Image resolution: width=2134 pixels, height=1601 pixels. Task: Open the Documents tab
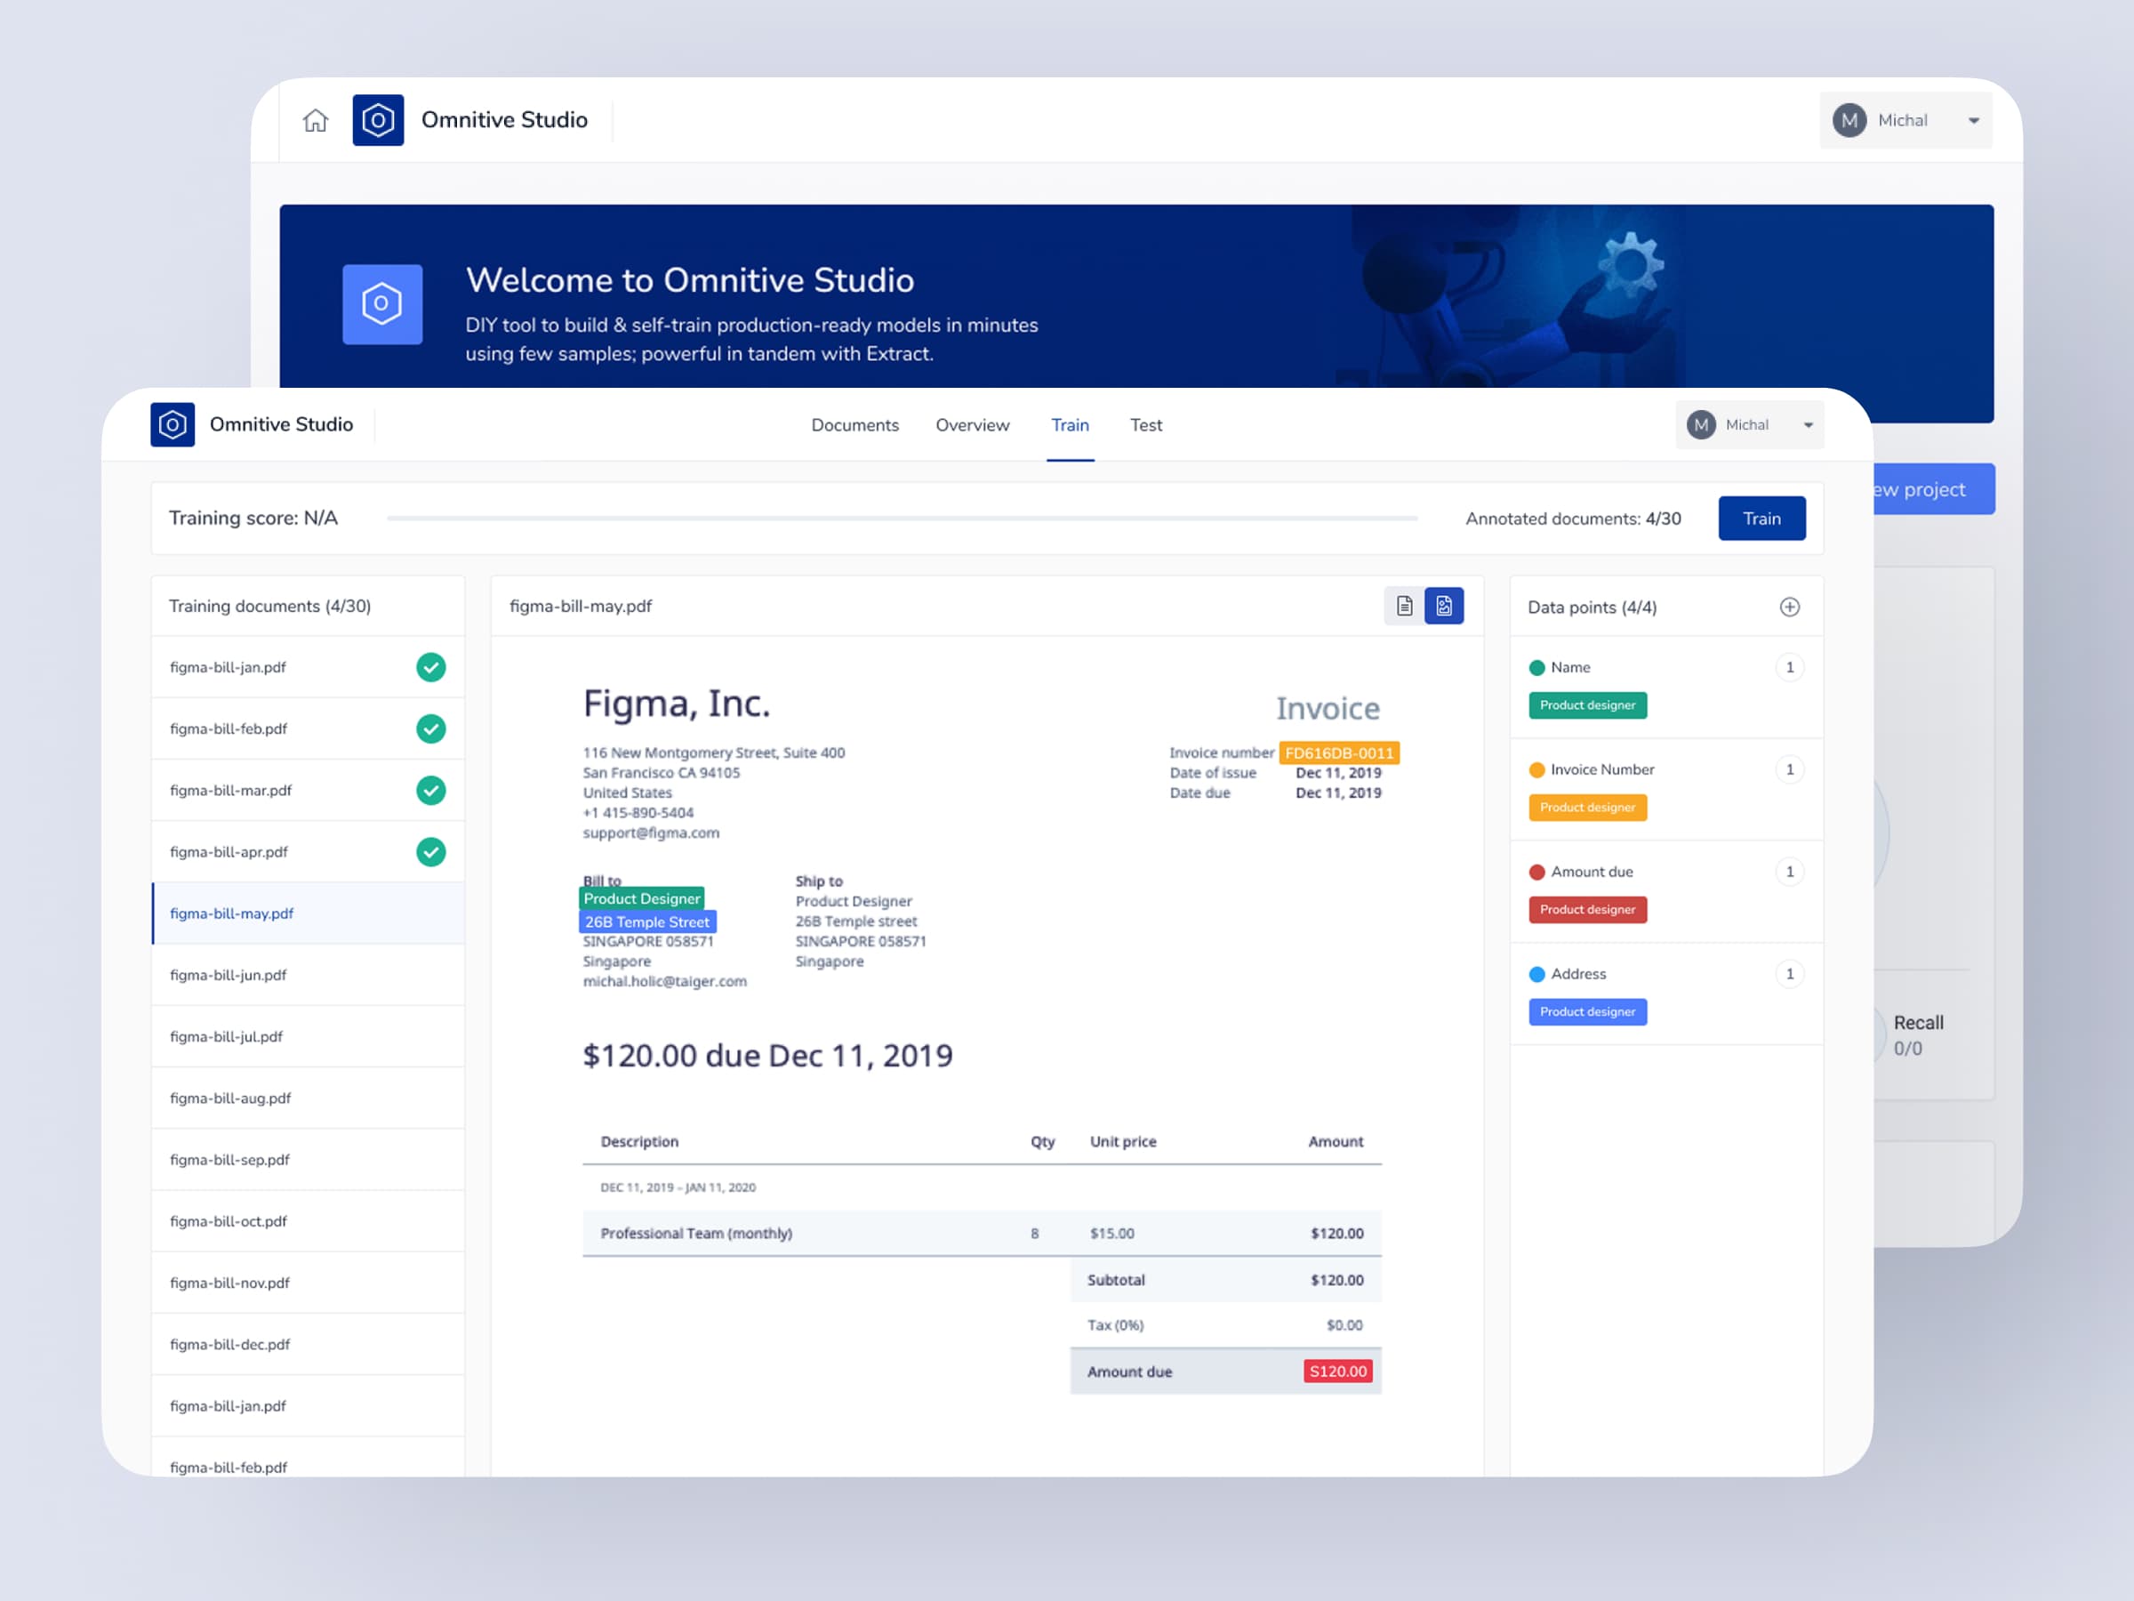pos(854,424)
